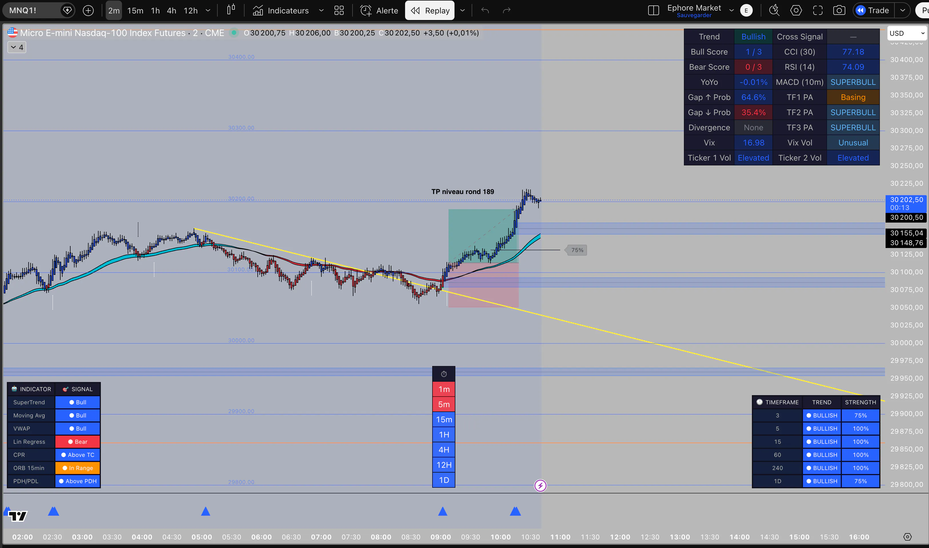Select the 5m red cell

(x=444, y=404)
